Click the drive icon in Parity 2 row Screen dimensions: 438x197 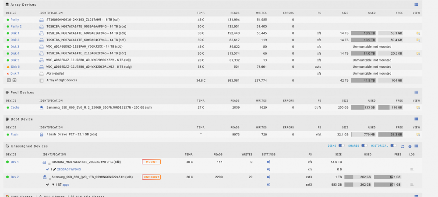(x=41, y=27)
